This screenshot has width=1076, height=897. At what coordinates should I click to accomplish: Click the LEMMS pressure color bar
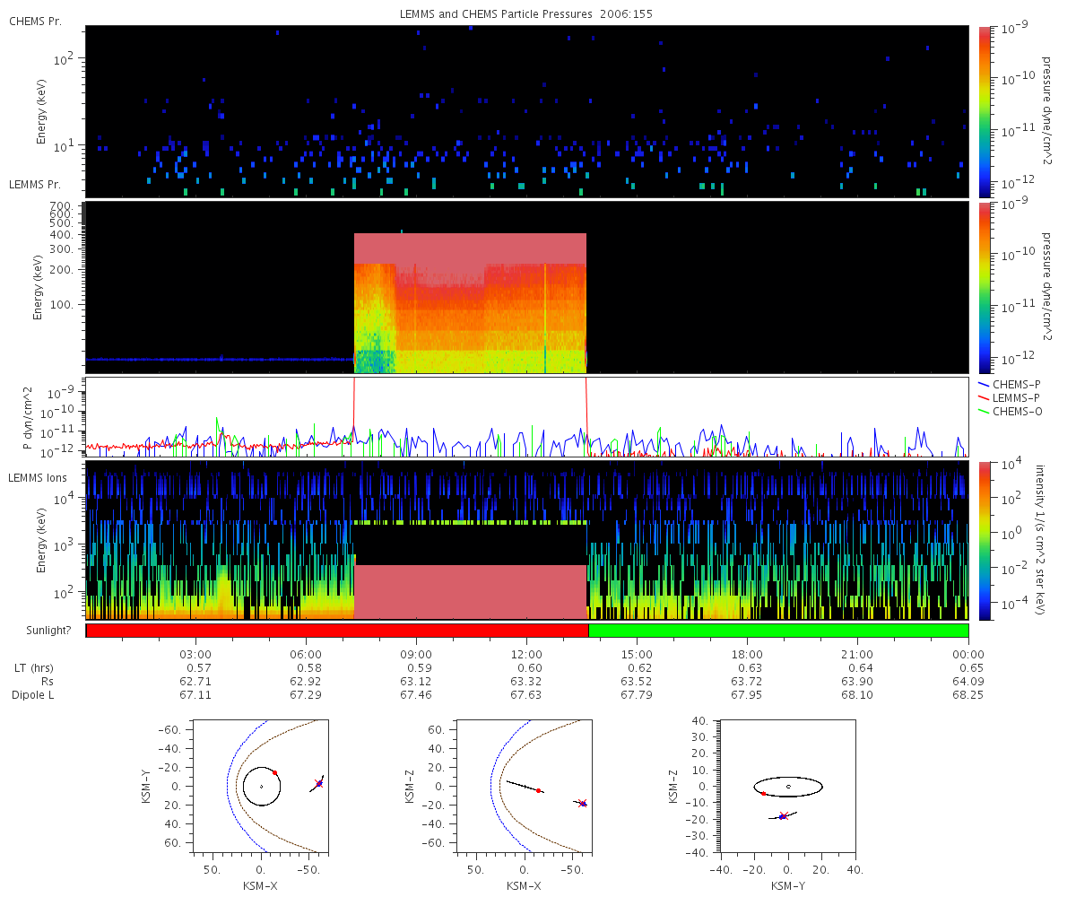coord(985,288)
